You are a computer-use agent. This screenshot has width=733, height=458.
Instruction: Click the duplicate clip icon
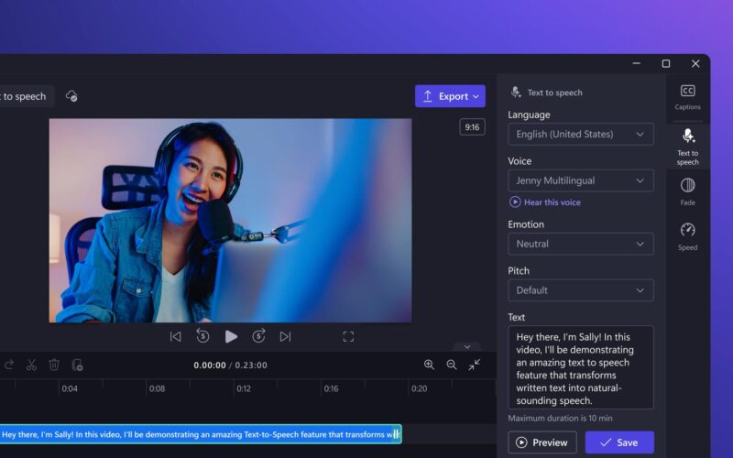pos(77,365)
